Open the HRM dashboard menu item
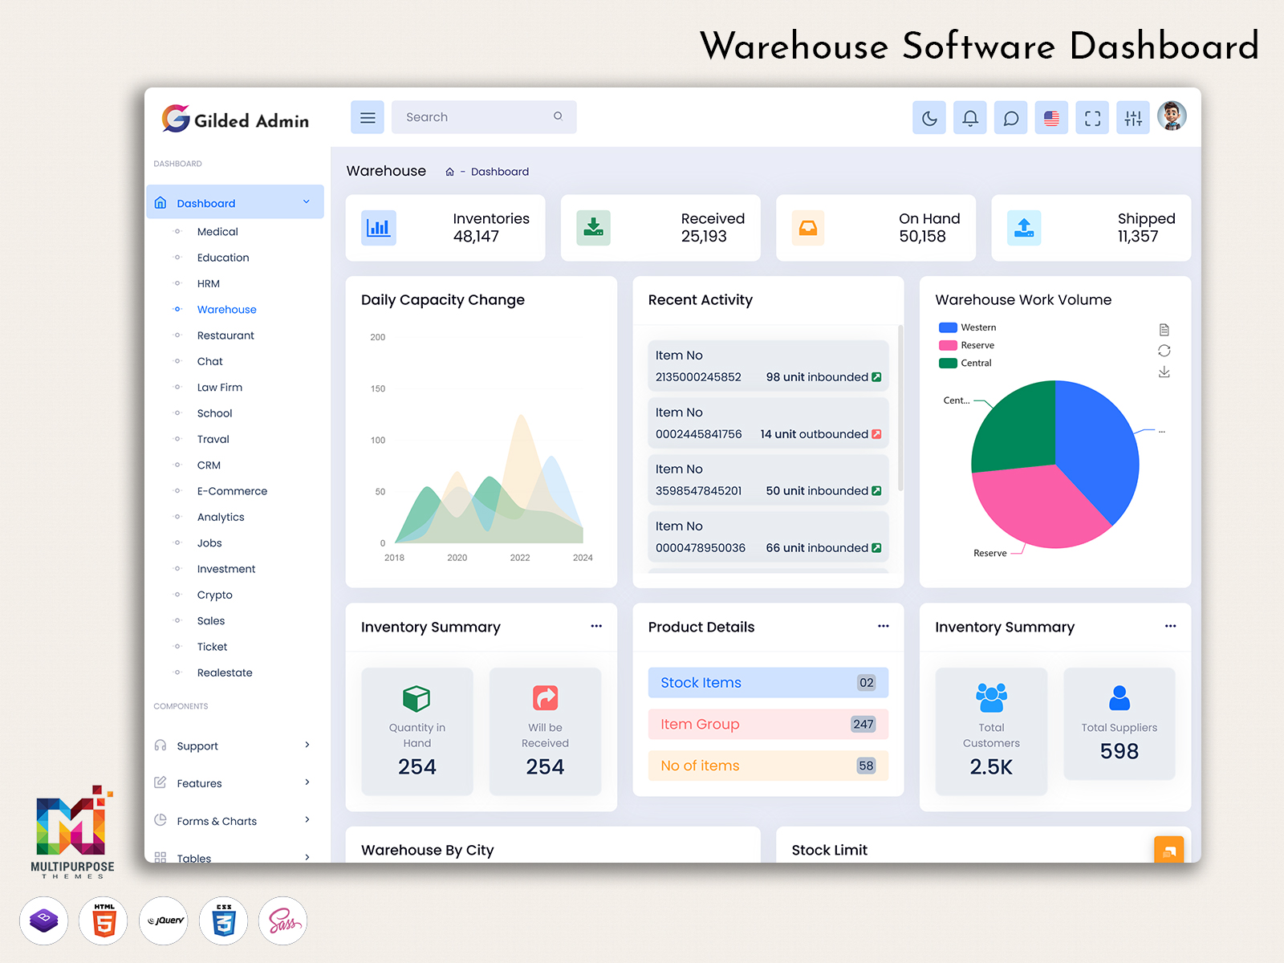1284x963 pixels. (209, 284)
